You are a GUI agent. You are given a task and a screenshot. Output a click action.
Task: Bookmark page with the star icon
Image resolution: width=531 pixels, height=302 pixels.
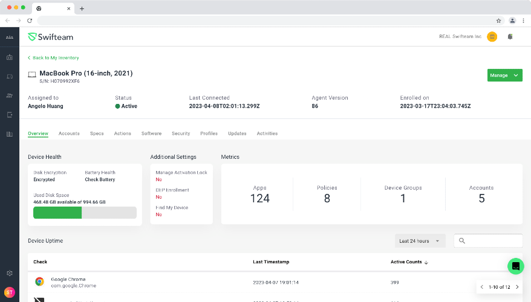[498, 21]
